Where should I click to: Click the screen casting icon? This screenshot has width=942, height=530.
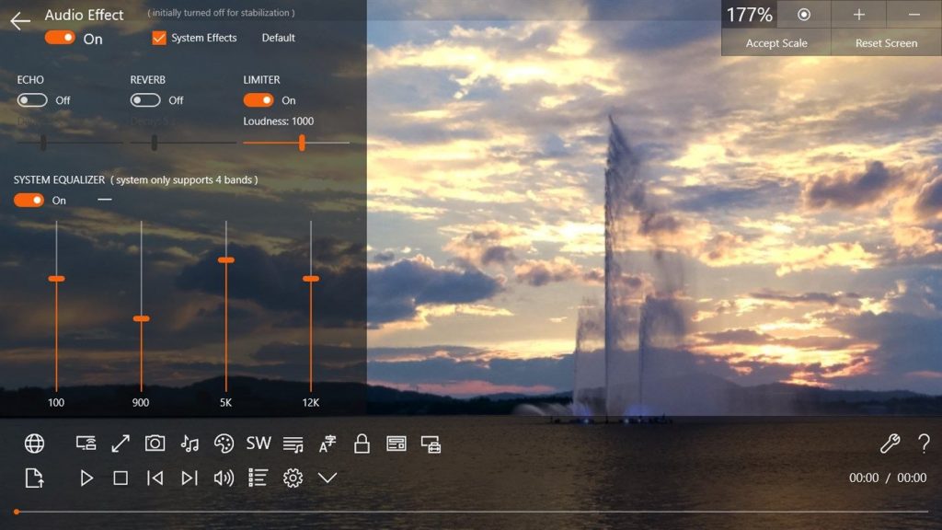click(x=86, y=443)
